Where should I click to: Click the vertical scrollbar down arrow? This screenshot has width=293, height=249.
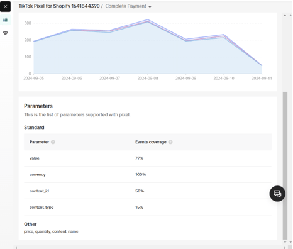285,242
